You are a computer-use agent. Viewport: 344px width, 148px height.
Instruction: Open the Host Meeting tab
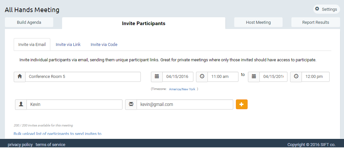tap(258, 22)
